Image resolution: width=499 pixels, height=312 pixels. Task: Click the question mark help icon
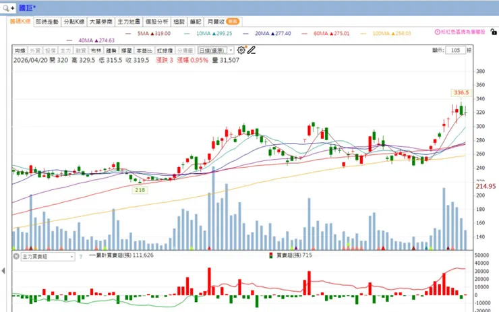pos(81,256)
